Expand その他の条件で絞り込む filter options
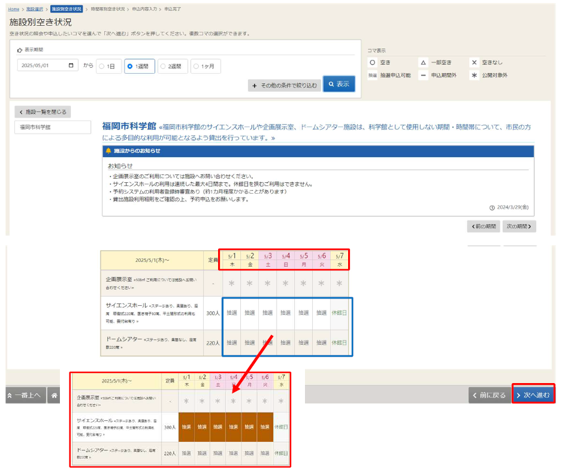Image resolution: width=562 pixels, height=473 pixels. click(x=284, y=85)
